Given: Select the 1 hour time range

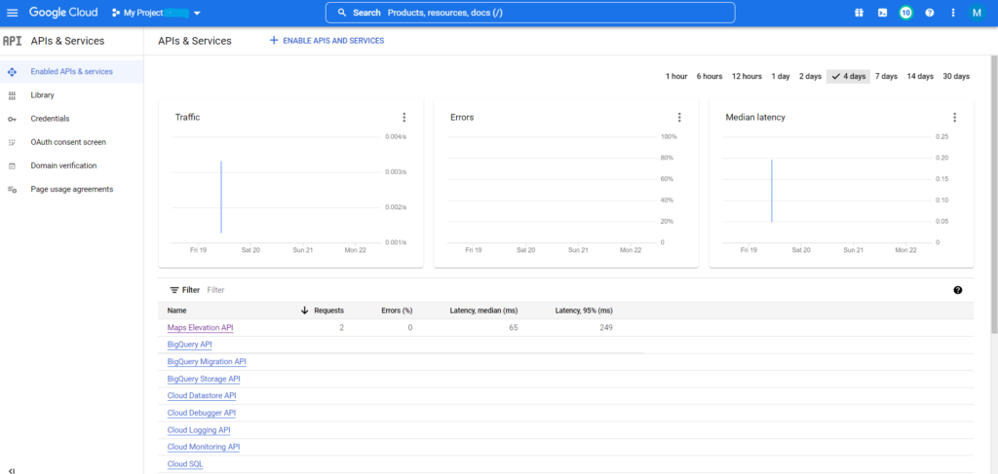Looking at the screenshot, I should coord(676,76).
